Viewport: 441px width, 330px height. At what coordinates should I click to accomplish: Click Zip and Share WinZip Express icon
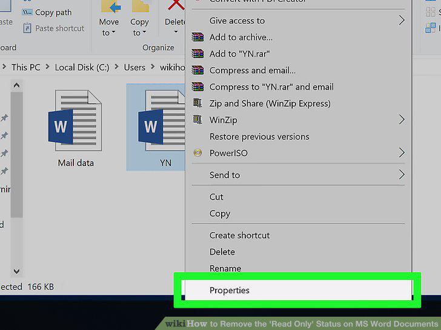[197, 103]
